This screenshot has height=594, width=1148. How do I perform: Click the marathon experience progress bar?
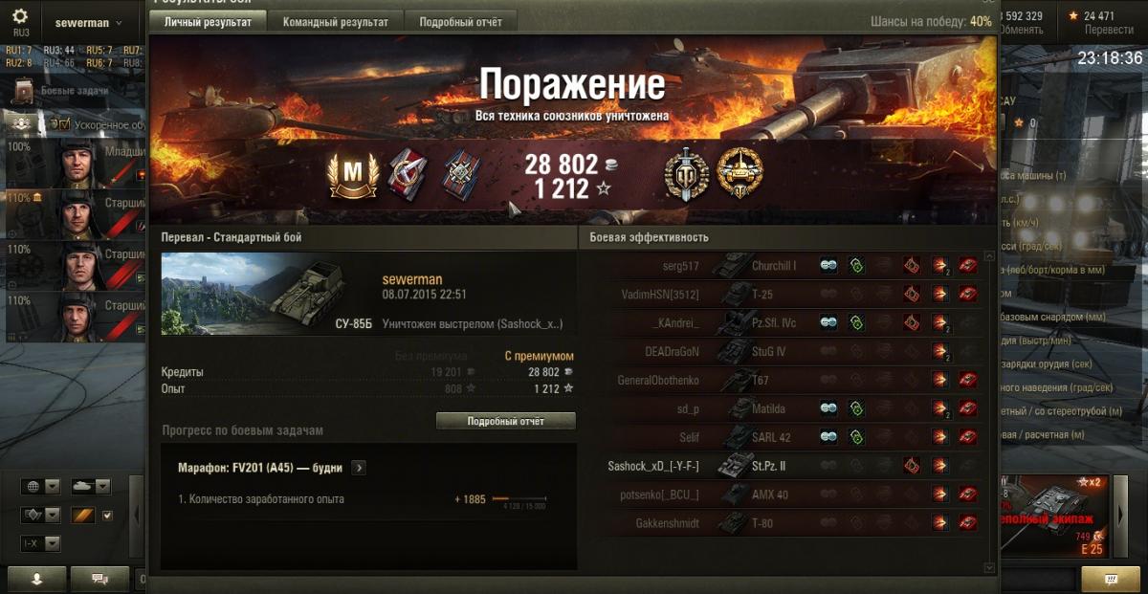pyautogui.click(x=519, y=499)
